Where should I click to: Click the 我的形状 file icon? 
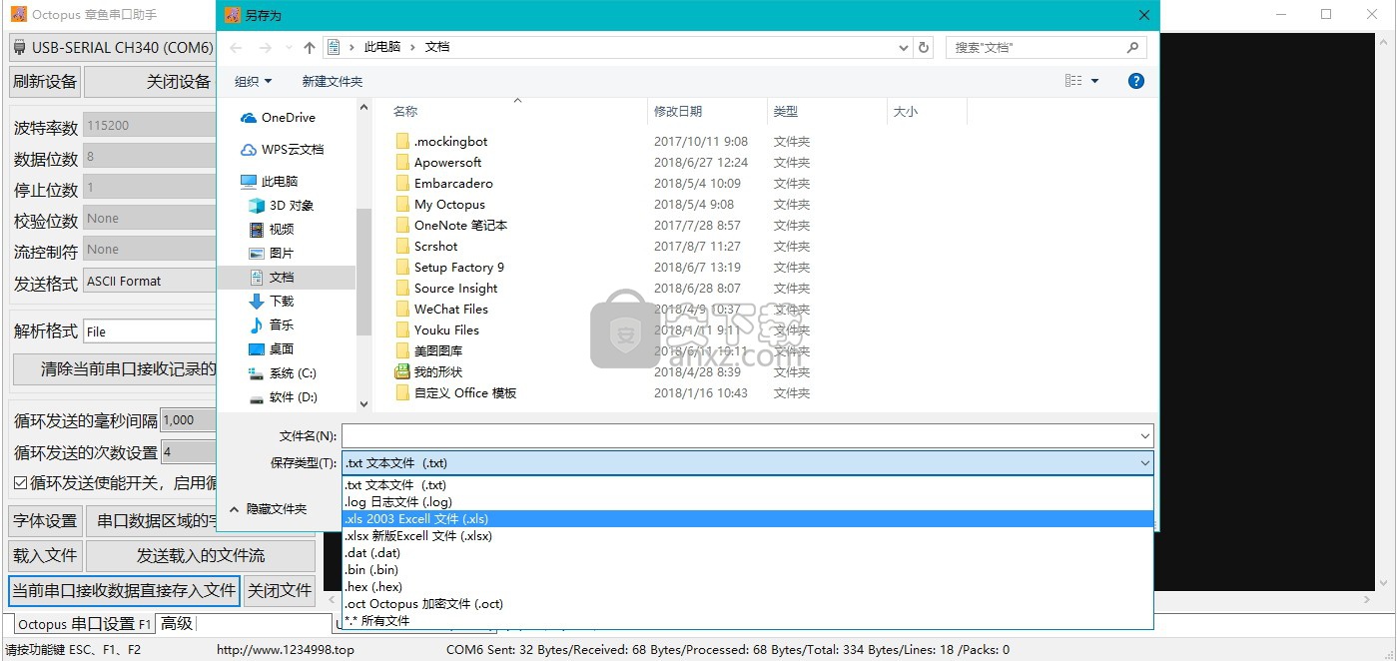tap(402, 371)
